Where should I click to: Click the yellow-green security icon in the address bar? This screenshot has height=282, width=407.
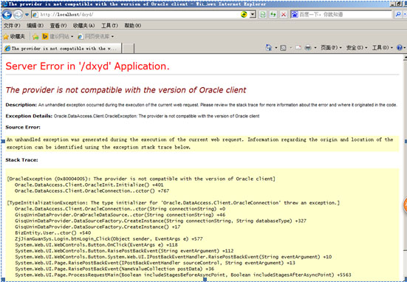tap(244, 15)
